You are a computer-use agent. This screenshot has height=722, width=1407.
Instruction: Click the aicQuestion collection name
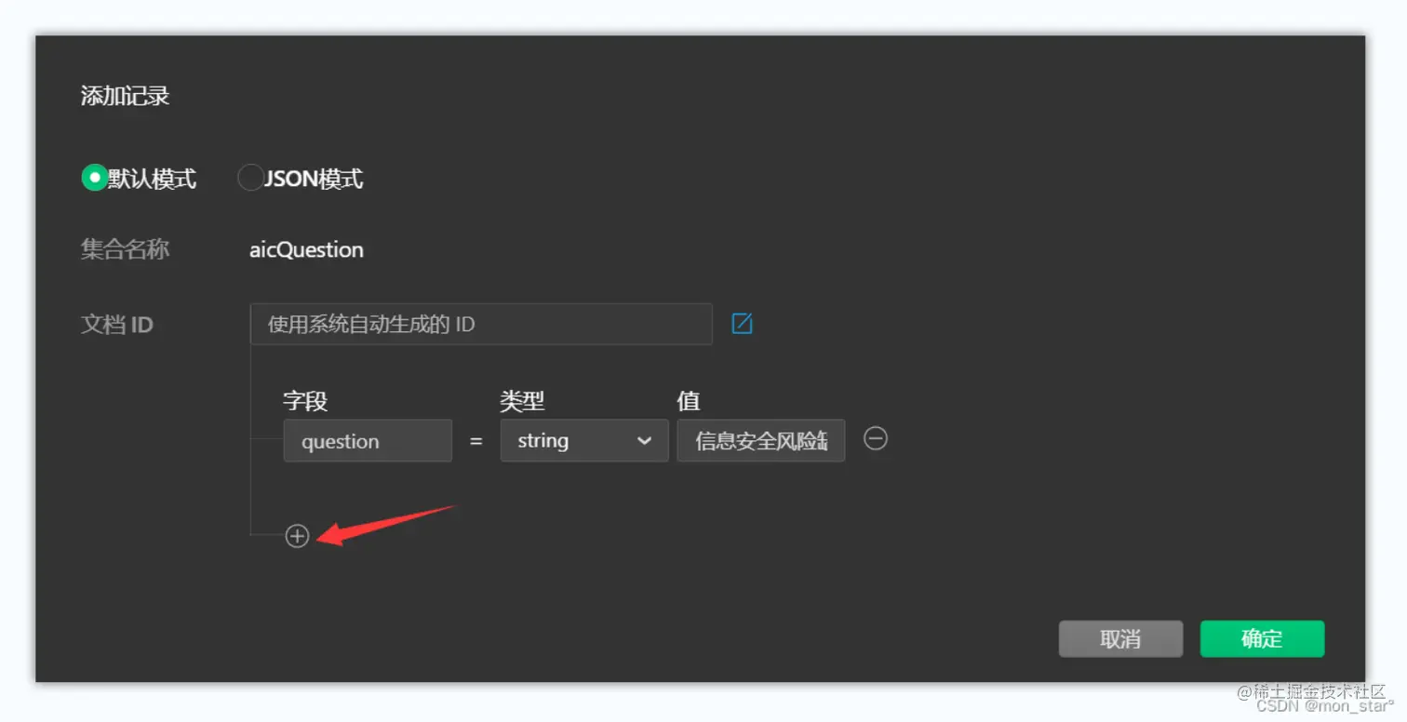306,250
